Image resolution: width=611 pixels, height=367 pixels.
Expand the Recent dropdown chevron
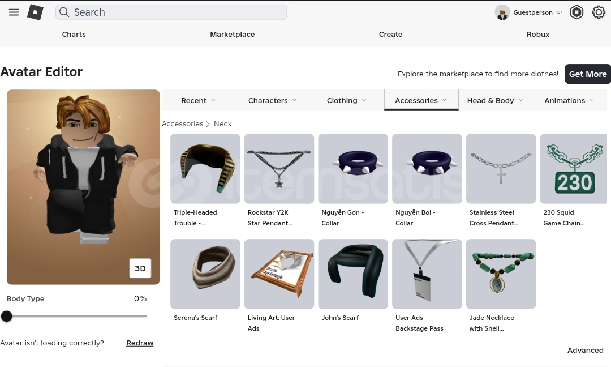pyautogui.click(x=213, y=100)
